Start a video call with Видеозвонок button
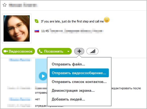This screenshot has width=147, height=109. coord(18,51)
